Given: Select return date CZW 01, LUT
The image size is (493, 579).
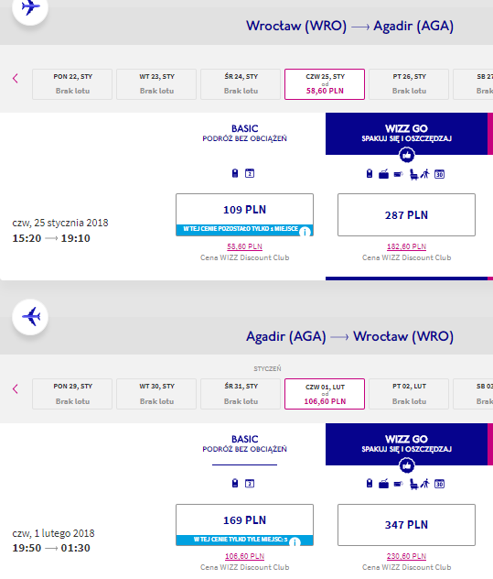Looking at the screenshot, I should coord(325,394).
